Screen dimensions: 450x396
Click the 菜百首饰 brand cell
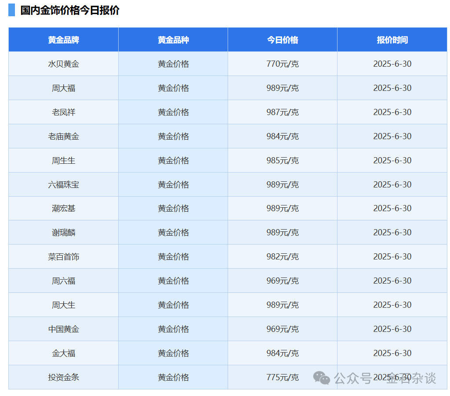(x=63, y=256)
